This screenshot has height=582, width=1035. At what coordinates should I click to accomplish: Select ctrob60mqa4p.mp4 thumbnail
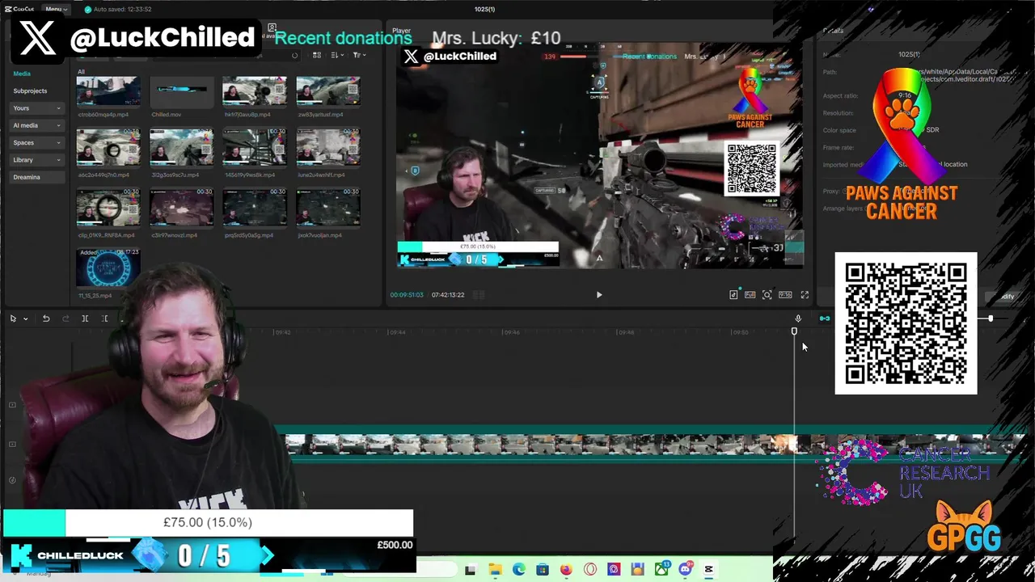click(x=108, y=92)
